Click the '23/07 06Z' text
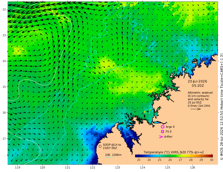This screenshot has height=172, width=223. (x=110, y=148)
